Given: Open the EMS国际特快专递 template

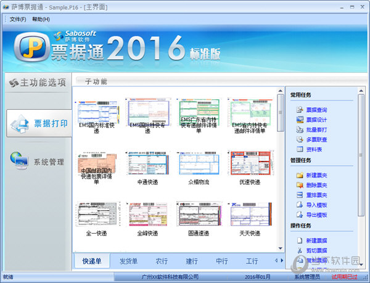Looking at the screenshot, I should click(x=148, y=116).
